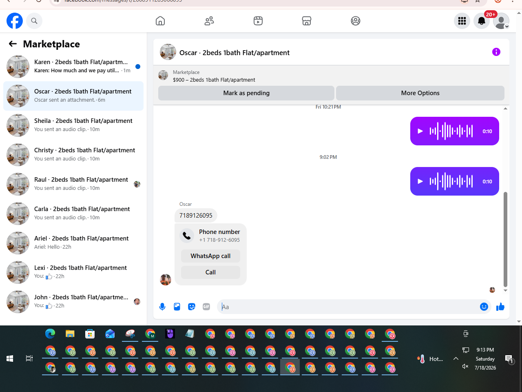Click Mark as pending
This screenshot has height=392, width=522.
point(246,93)
